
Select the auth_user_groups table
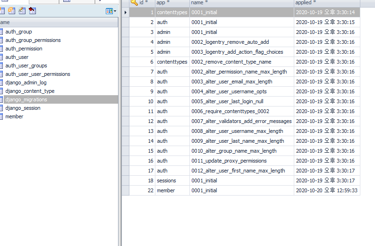tap(26, 66)
